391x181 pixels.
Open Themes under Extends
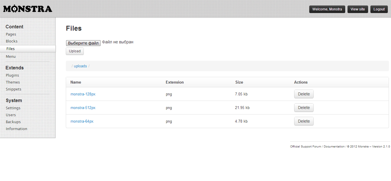click(x=13, y=82)
